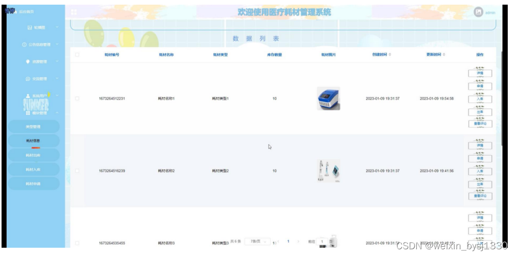Click the vertical scrollbar on the right
This screenshot has height=256, width=516.
point(502,99)
